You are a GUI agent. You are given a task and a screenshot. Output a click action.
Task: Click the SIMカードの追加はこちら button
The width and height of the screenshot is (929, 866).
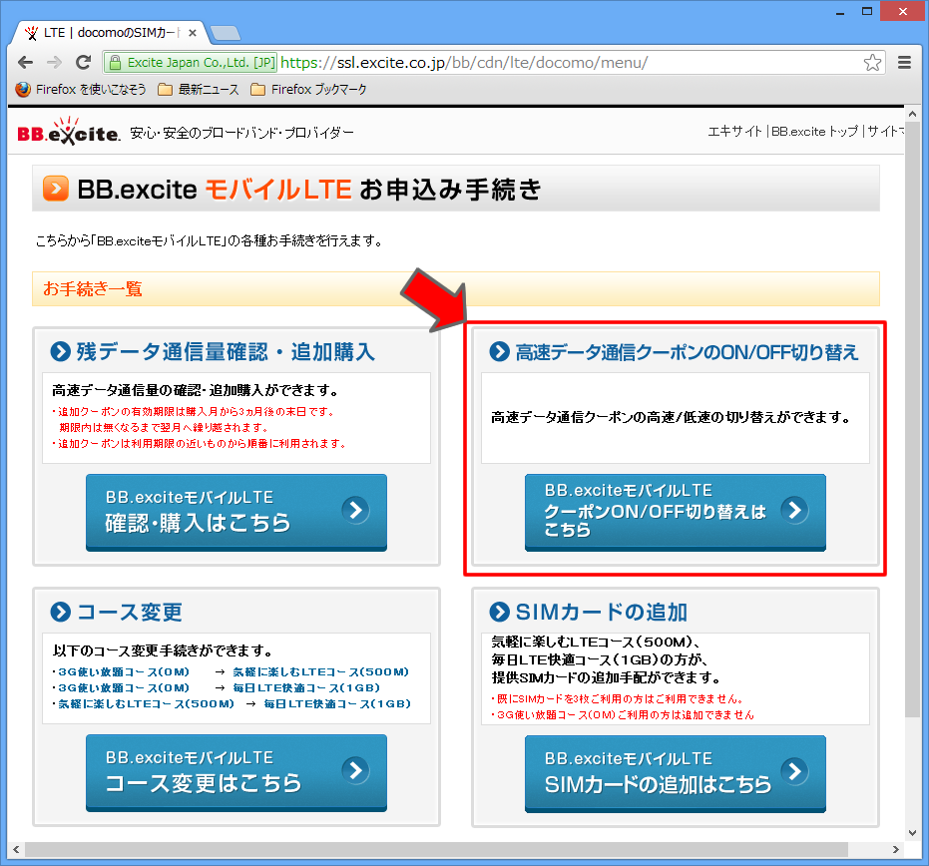click(675, 773)
